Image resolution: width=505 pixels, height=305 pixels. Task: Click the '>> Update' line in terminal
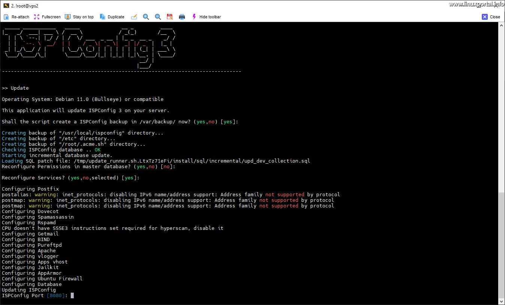15,88
